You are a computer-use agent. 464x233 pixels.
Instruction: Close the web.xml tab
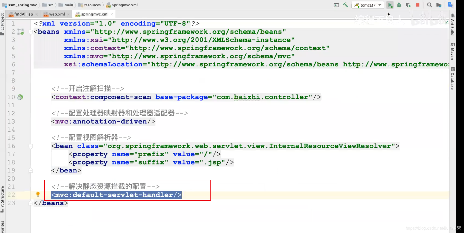(68, 14)
